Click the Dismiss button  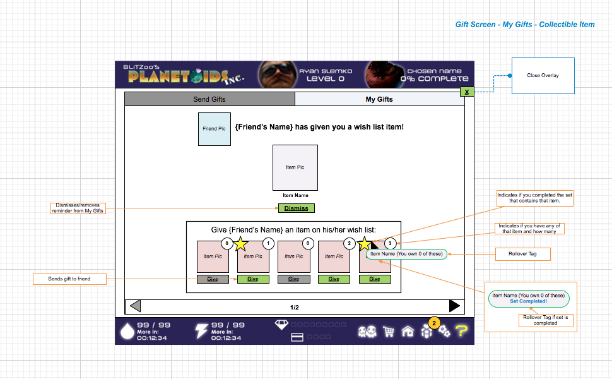[297, 208]
